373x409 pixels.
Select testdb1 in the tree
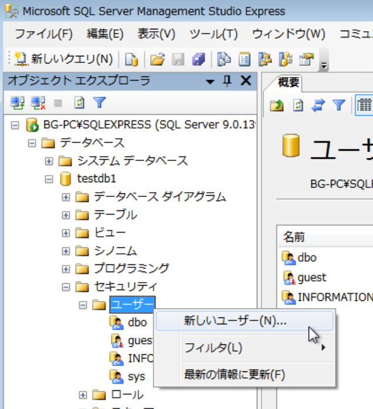(x=97, y=179)
